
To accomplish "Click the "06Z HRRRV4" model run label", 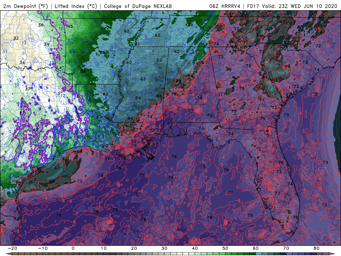I will 225,6.
